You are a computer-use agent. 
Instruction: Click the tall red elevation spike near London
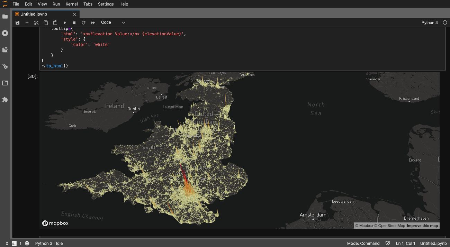point(183,173)
